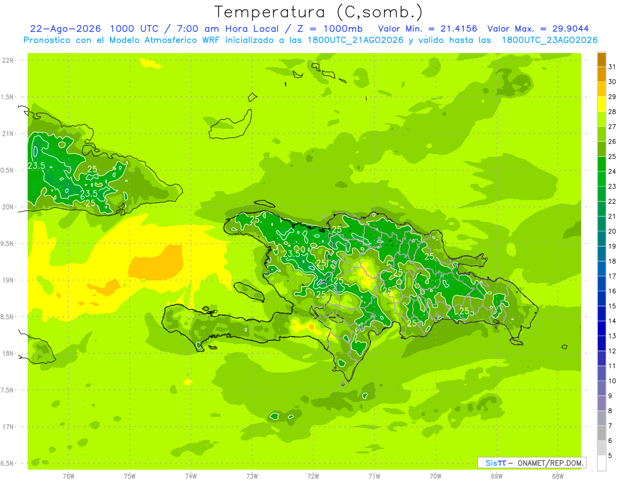This screenshot has width=626, height=483.
Task: Click the legend value "15"
Action: point(612,306)
